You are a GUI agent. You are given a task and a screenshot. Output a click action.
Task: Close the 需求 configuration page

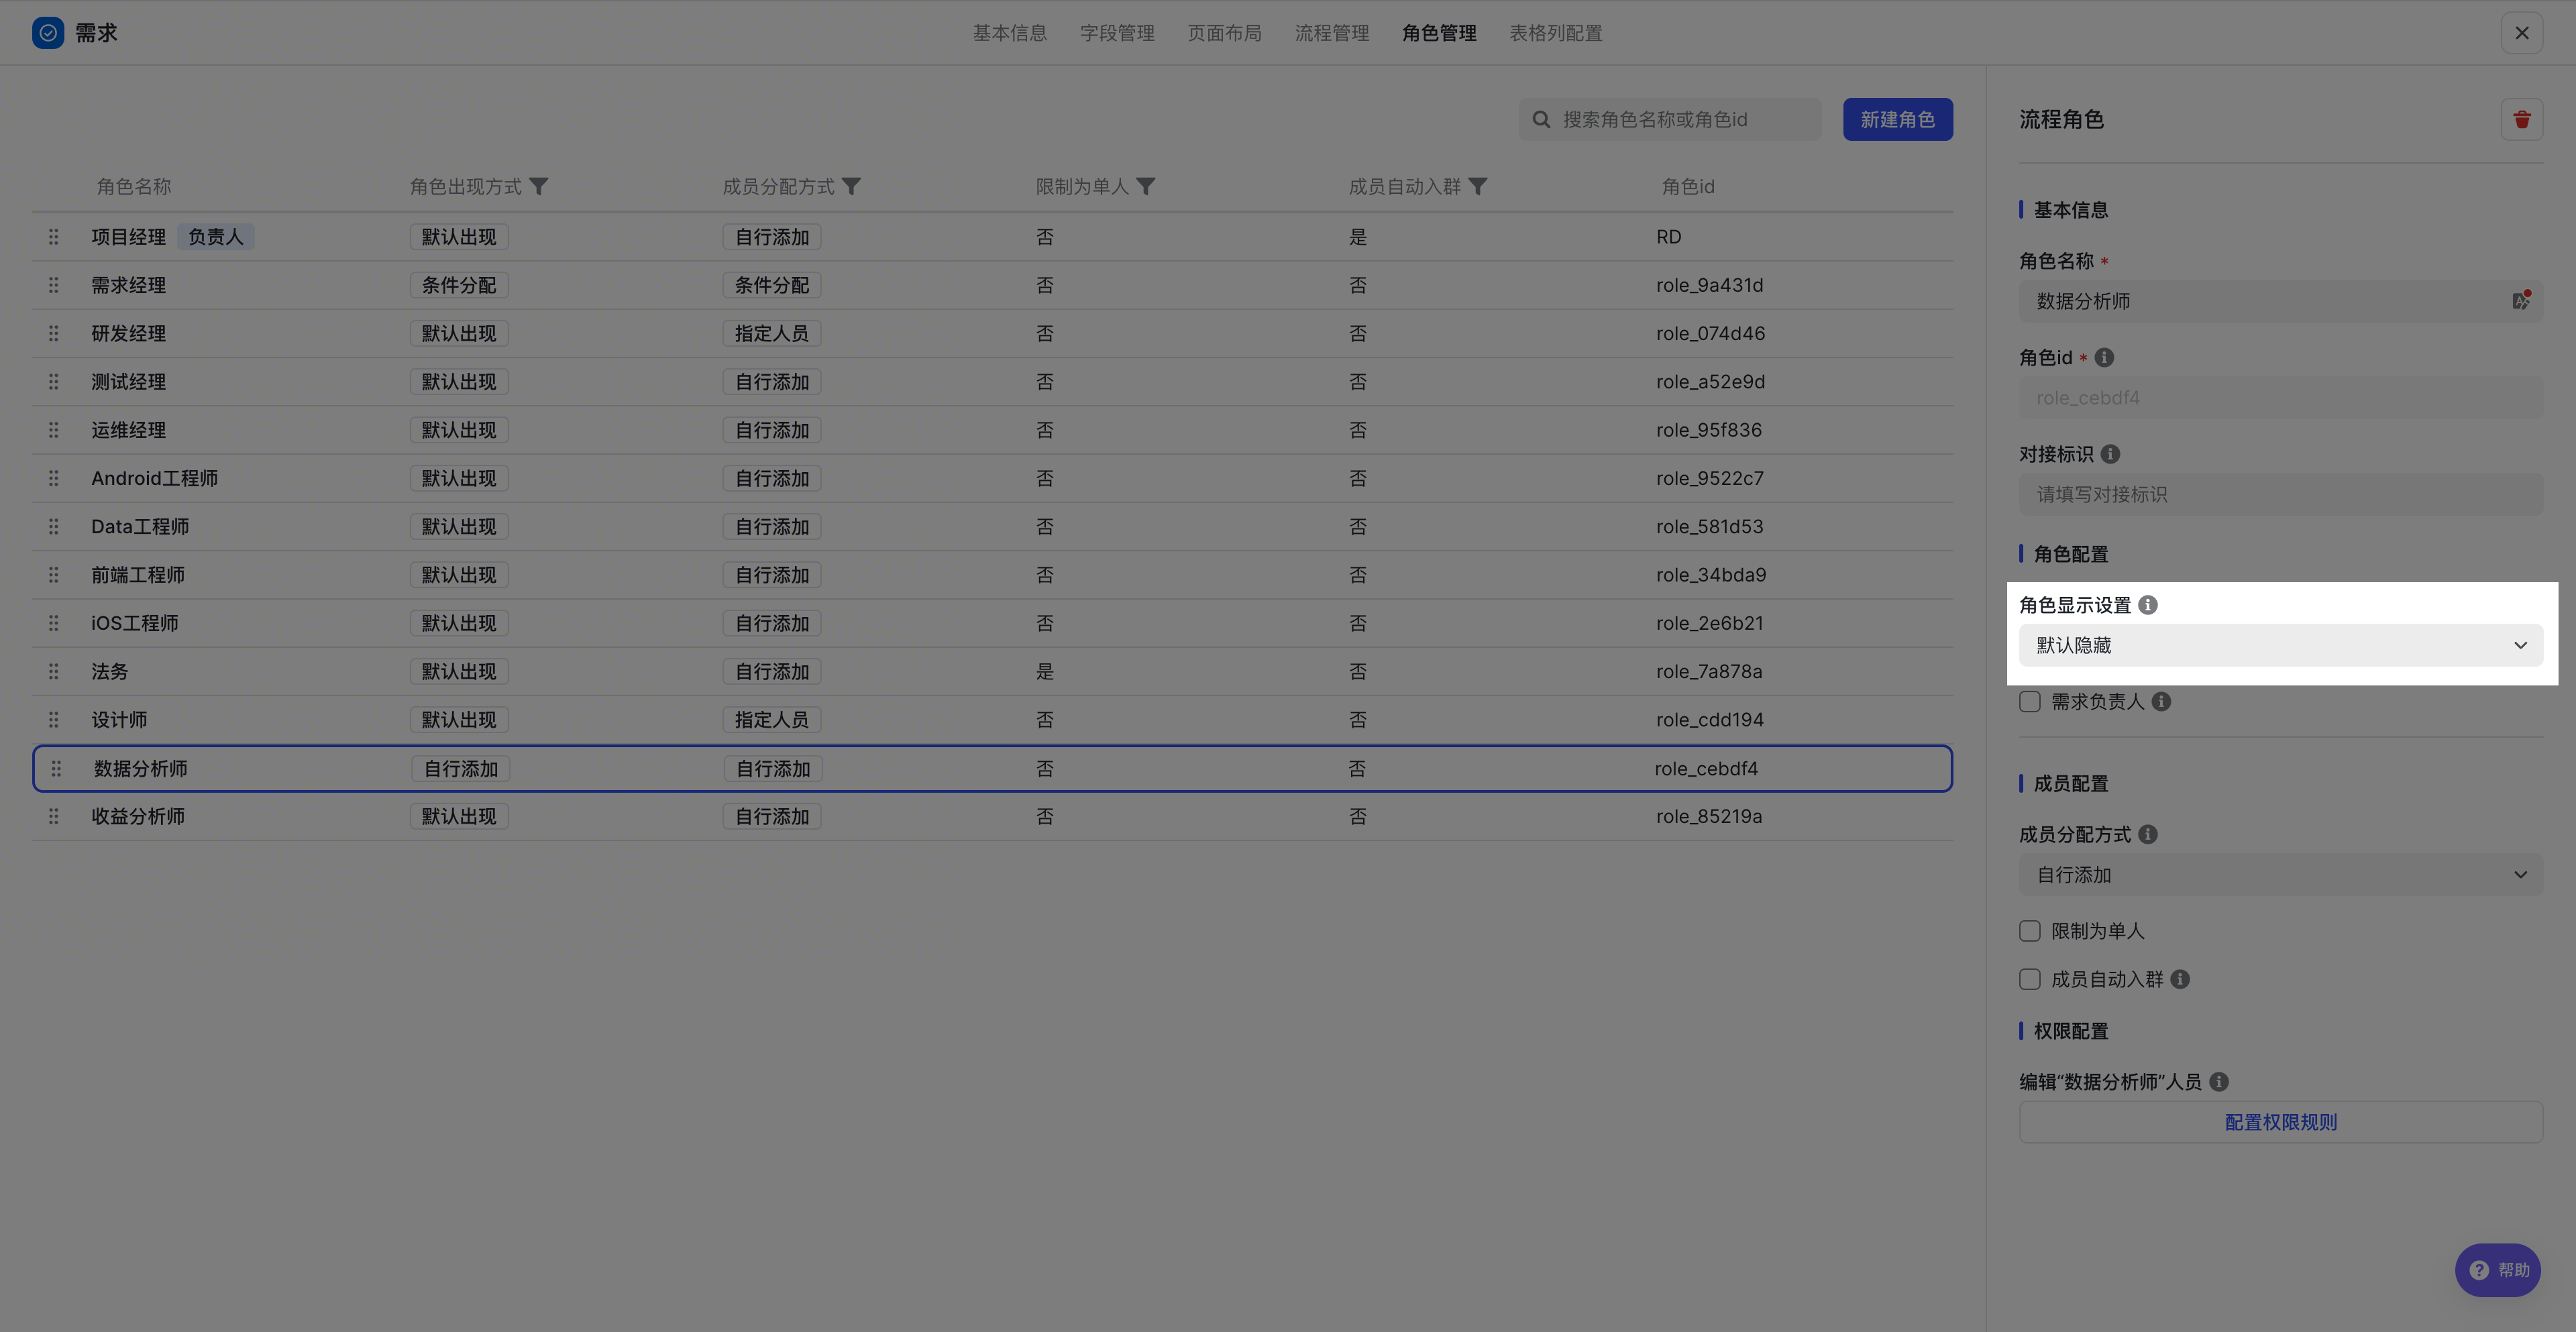point(2522,33)
